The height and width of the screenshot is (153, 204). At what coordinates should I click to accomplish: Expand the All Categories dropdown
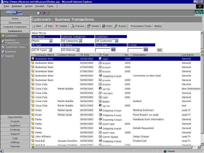pos(80,41)
